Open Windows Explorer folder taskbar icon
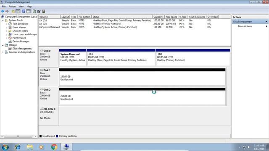Image resolution: width=269 pixels, height=151 pixels. point(30,147)
